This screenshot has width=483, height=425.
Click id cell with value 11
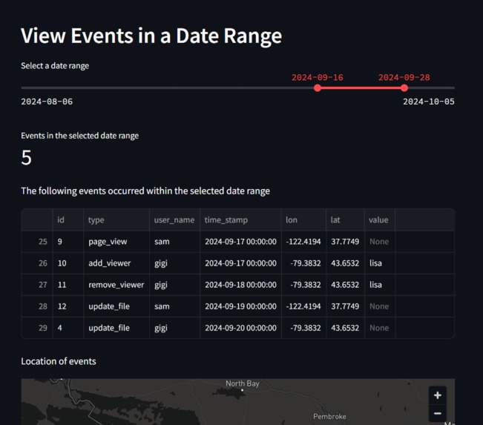tap(68, 285)
